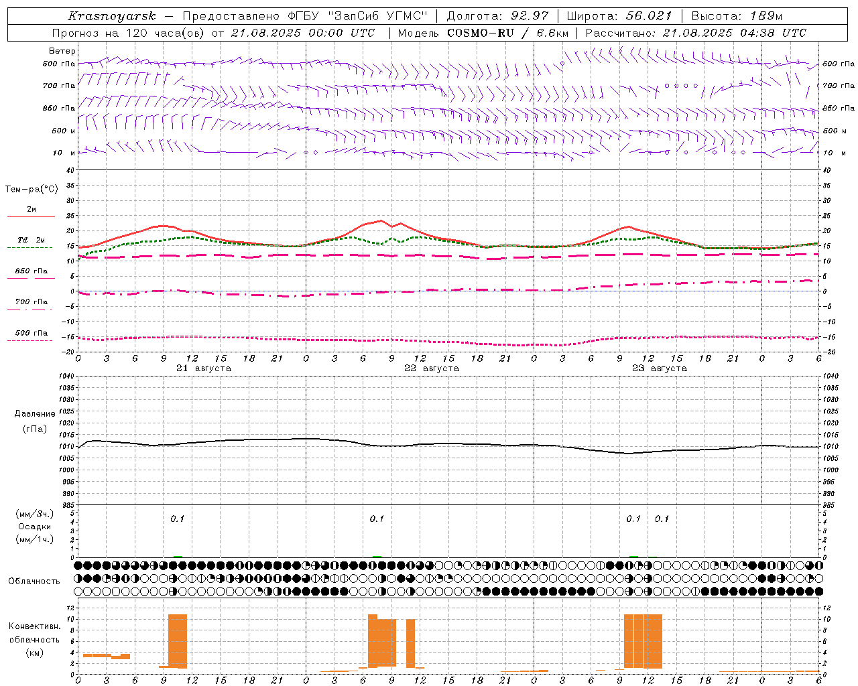The width and height of the screenshot is (858, 686).
Task: Click the '21 августа' date label
Action: (x=204, y=368)
